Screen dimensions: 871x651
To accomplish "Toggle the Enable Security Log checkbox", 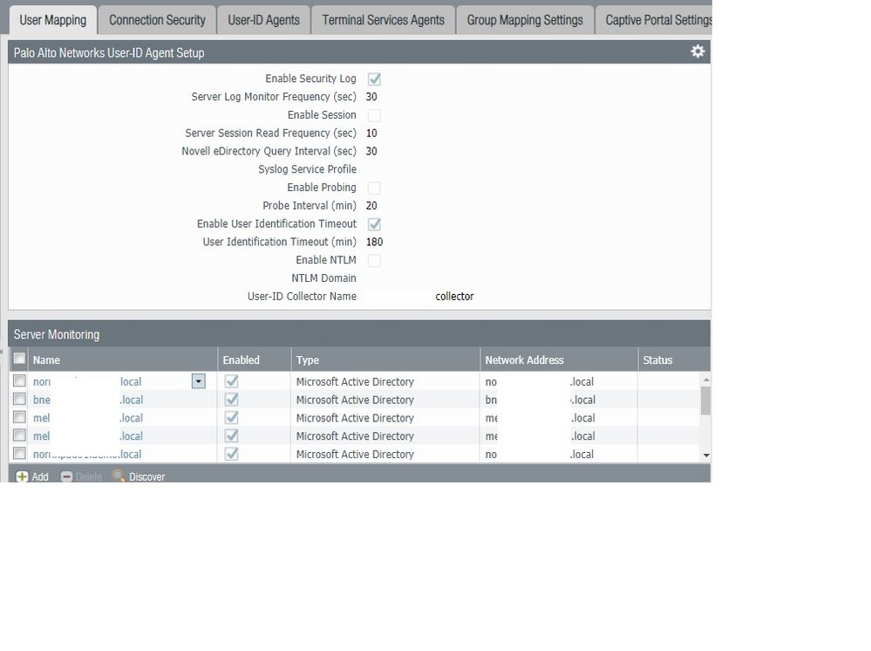I will (374, 79).
